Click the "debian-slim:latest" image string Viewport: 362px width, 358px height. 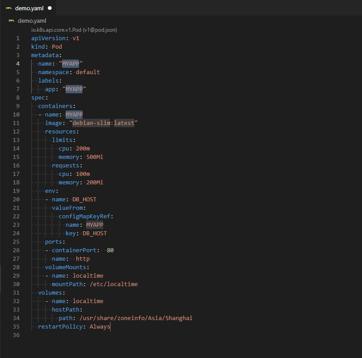103,123
